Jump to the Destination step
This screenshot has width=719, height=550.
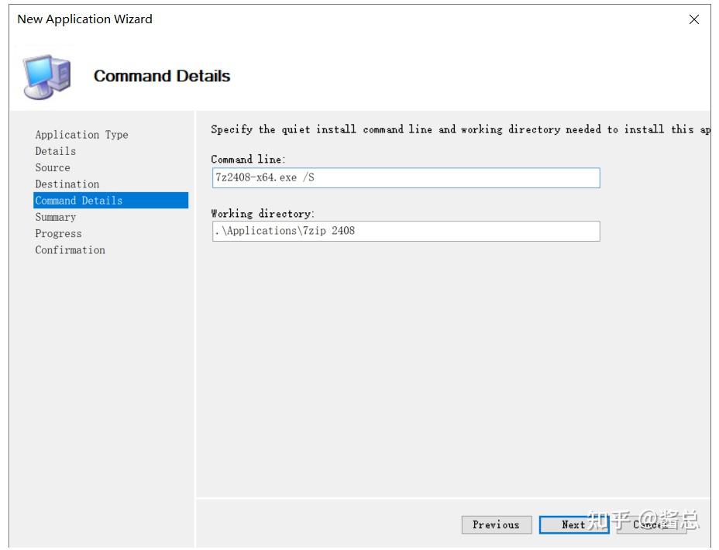point(67,184)
